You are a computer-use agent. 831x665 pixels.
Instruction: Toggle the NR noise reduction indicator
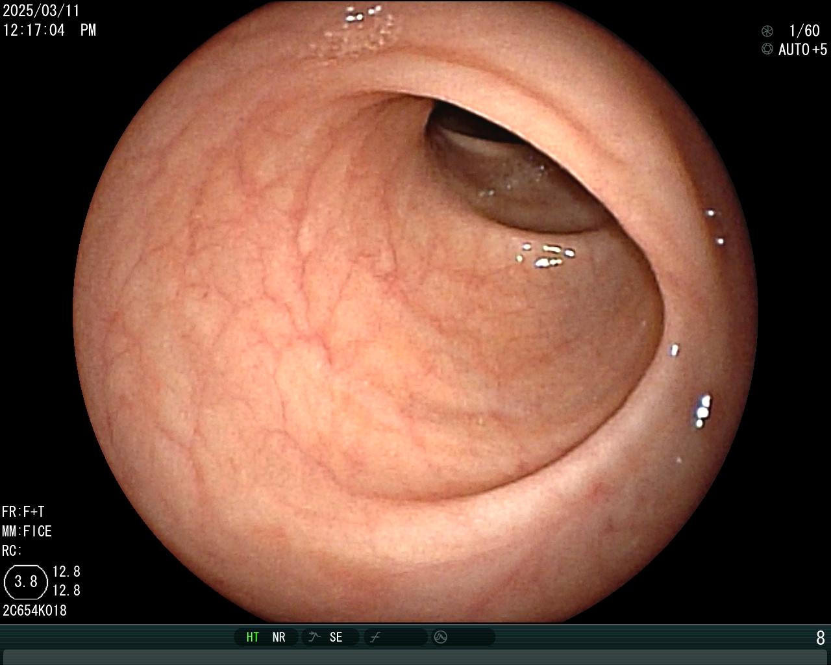point(279,637)
